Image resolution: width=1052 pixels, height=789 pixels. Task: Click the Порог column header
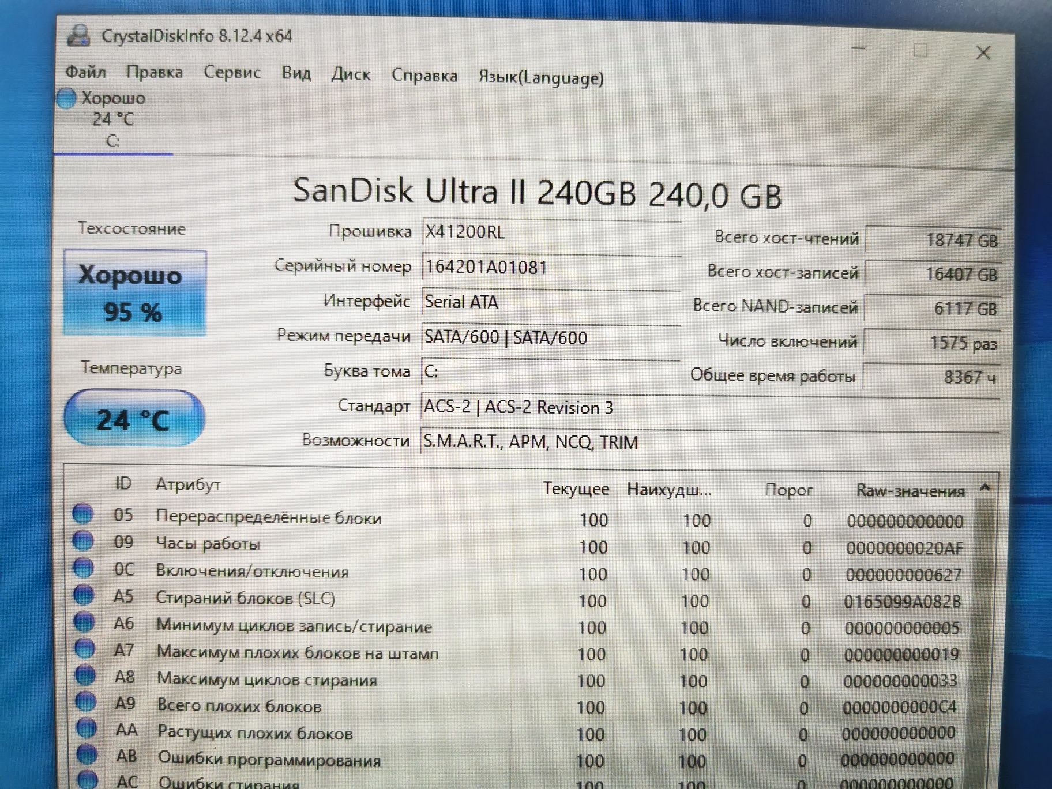pyautogui.click(x=788, y=490)
